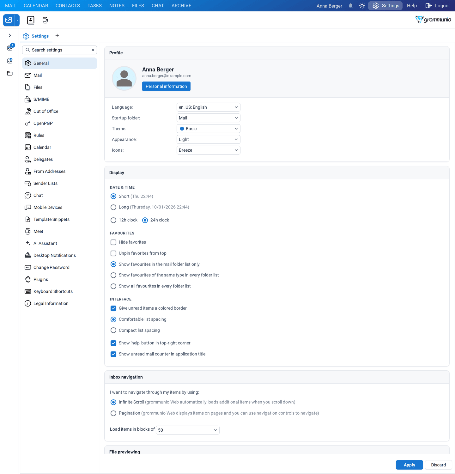Open Mobile Devices settings category
Screen dimensions: 455x474
59,207
